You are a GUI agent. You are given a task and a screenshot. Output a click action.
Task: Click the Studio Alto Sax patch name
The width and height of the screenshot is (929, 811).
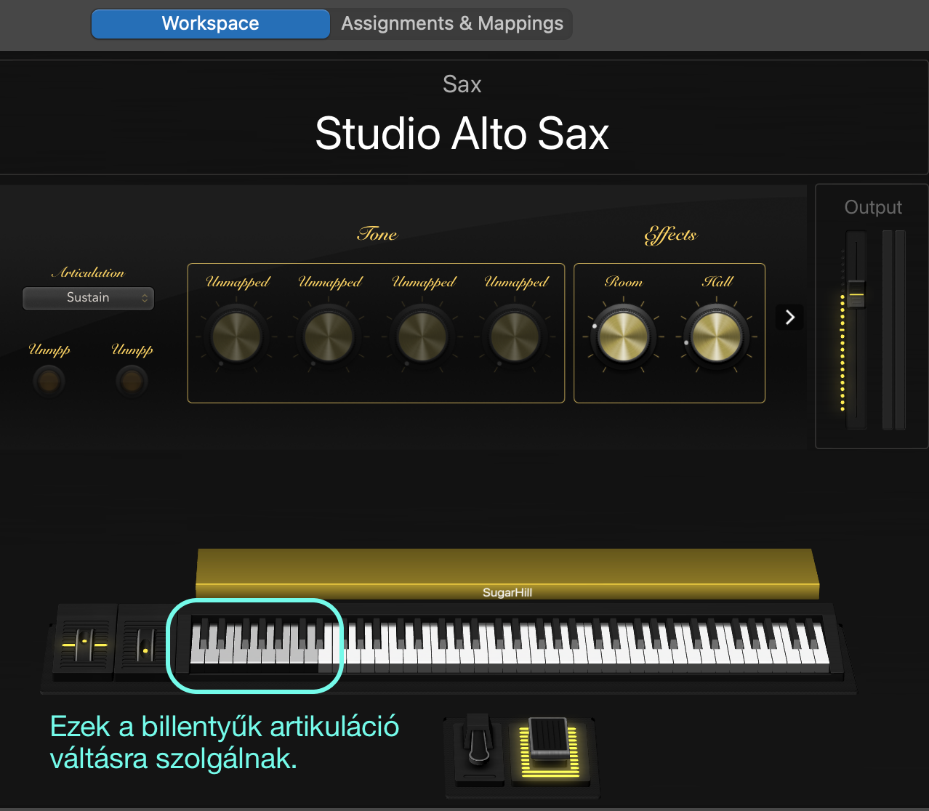[462, 134]
